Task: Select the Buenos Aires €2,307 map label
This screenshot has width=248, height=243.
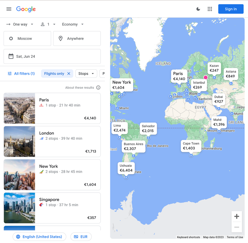Action: (x=133, y=146)
